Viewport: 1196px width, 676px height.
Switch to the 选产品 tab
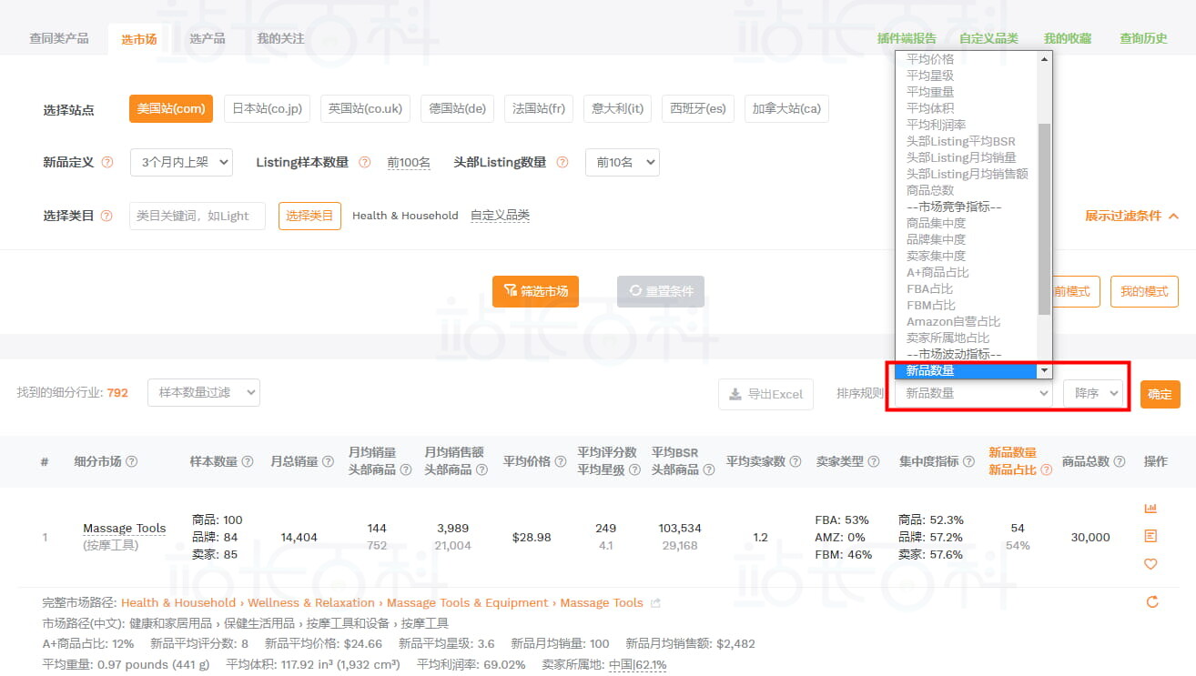pyautogui.click(x=208, y=39)
